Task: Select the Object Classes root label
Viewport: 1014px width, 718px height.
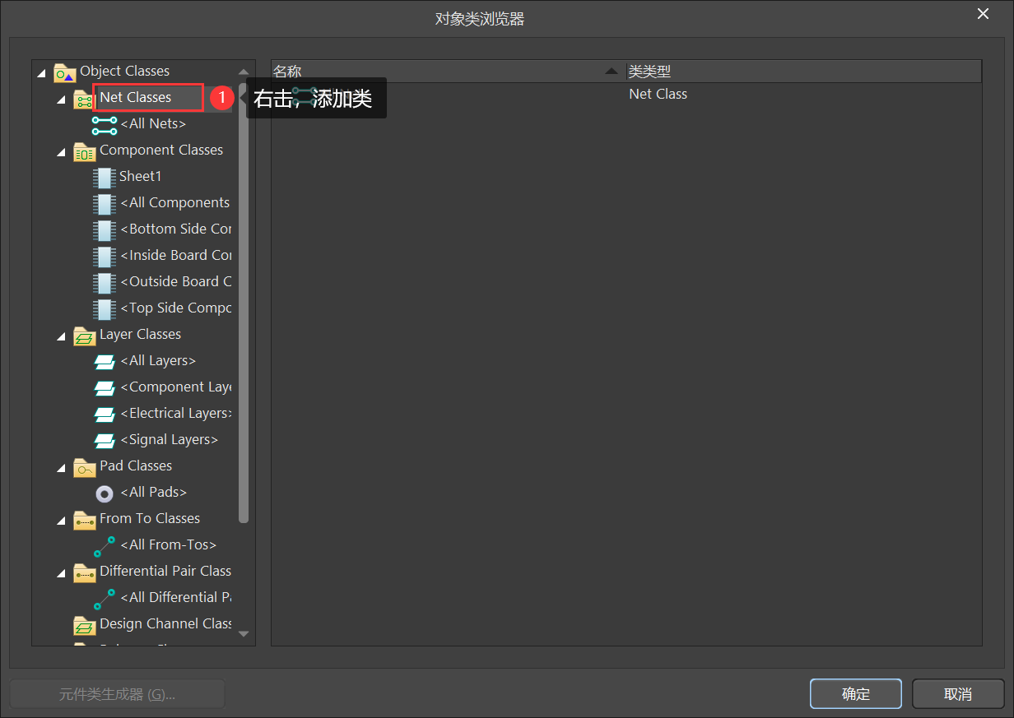Action: [124, 71]
